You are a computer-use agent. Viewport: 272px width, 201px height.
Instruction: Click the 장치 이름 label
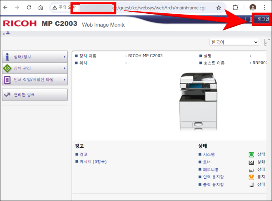click(x=88, y=56)
